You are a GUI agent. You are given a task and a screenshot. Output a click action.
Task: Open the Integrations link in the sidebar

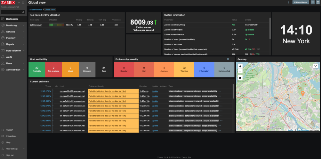click(11, 136)
